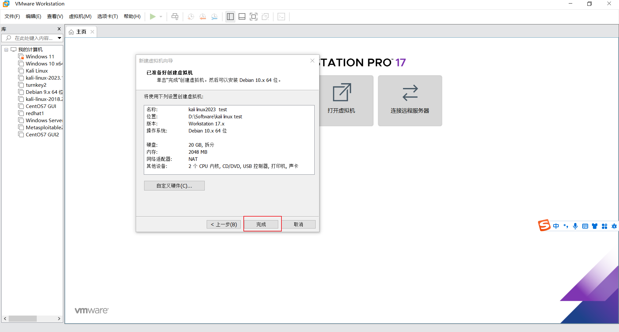Open the 帮助(H) menu
The image size is (619, 332).
tap(132, 16)
